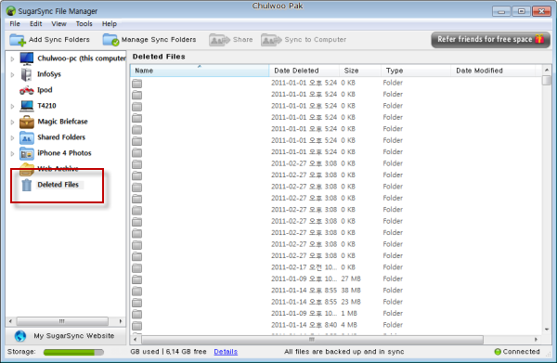This screenshot has width=557, height=363.
Task: Select the folder icon in the 1 MB row
Action: [136, 314]
